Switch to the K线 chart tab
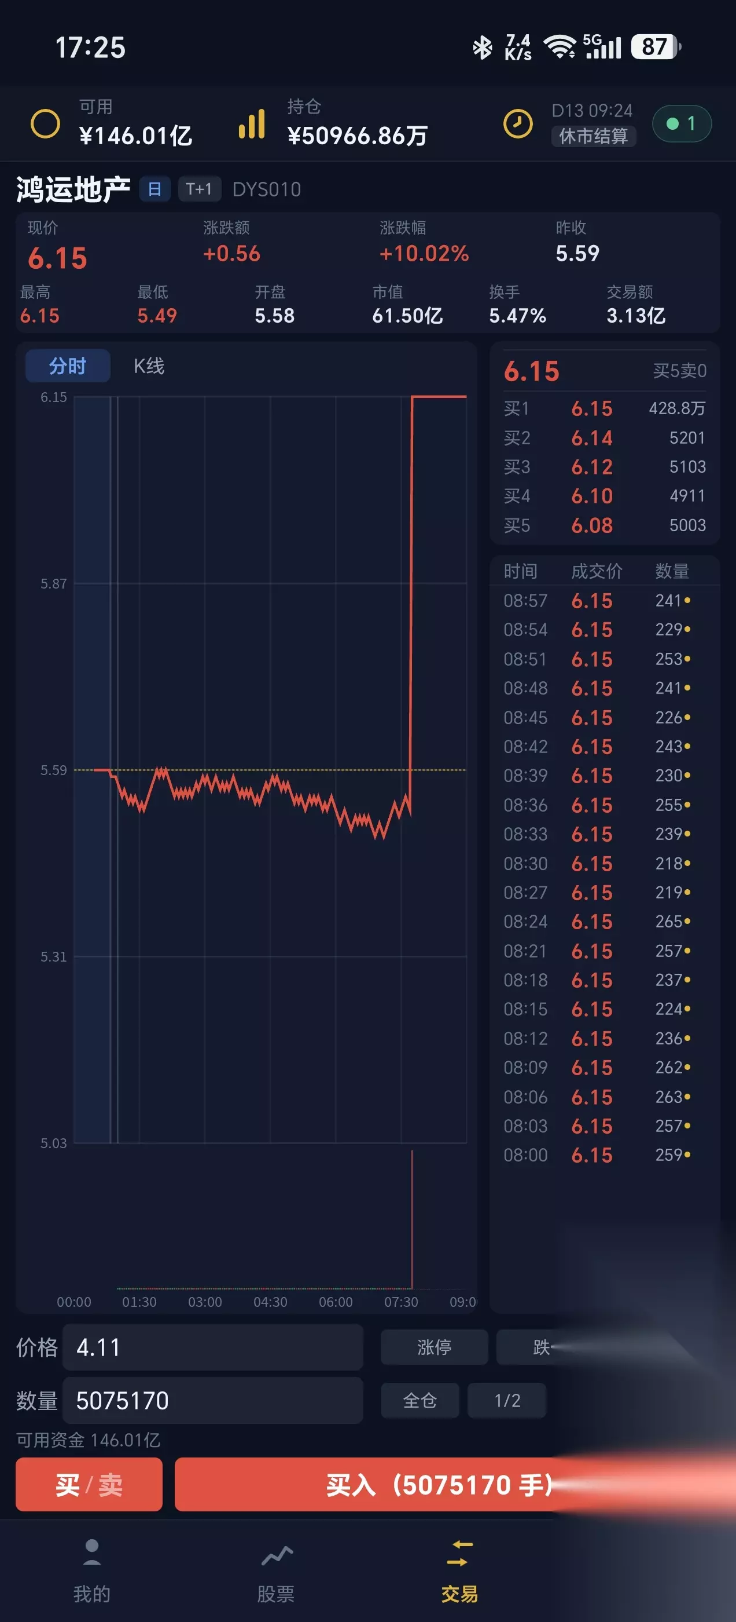 point(149,366)
